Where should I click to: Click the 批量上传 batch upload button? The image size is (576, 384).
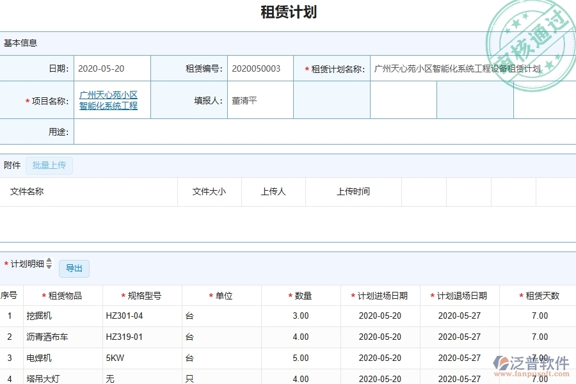coord(49,165)
